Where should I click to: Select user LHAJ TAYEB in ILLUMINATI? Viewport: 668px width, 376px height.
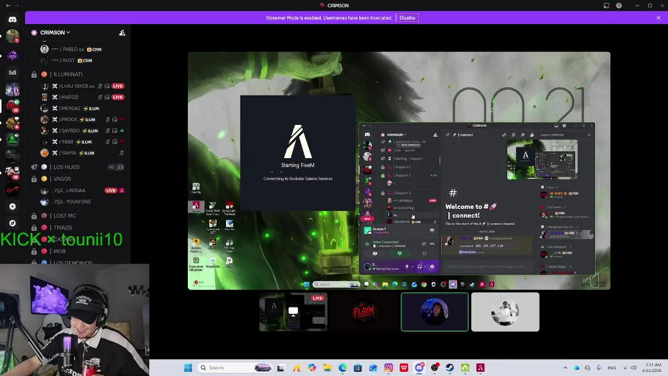[83, 86]
